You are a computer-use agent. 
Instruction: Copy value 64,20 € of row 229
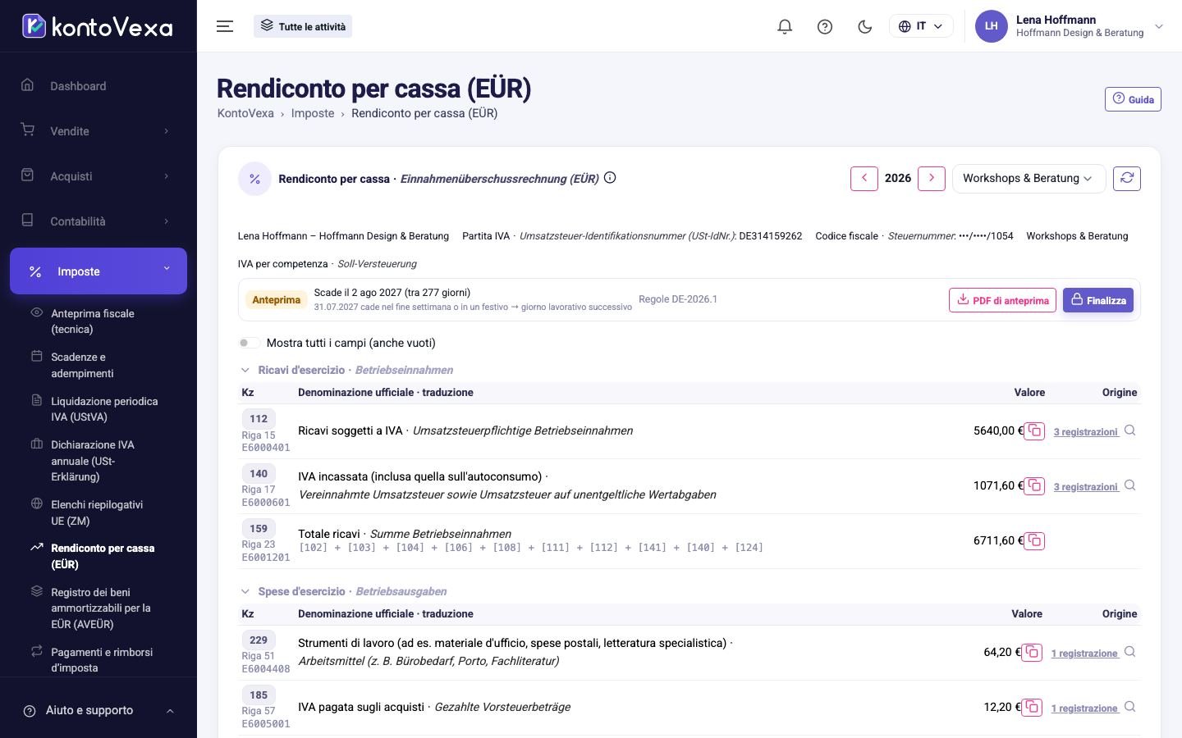pos(1032,652)
